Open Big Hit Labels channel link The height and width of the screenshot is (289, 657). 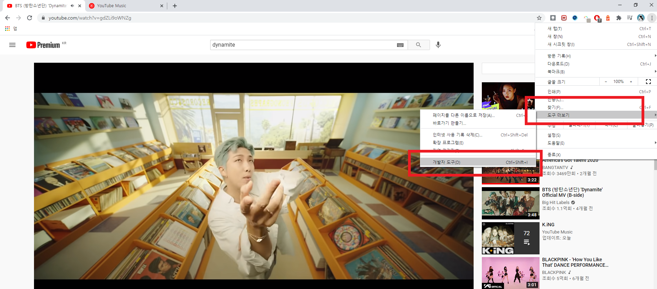pos(556,203)
